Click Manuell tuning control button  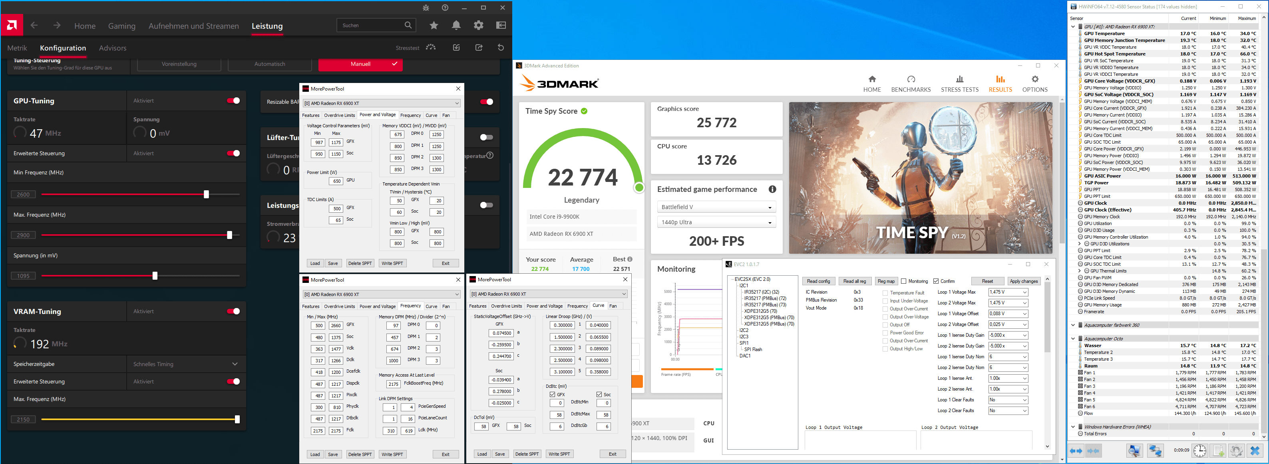[x=360, y=64]
